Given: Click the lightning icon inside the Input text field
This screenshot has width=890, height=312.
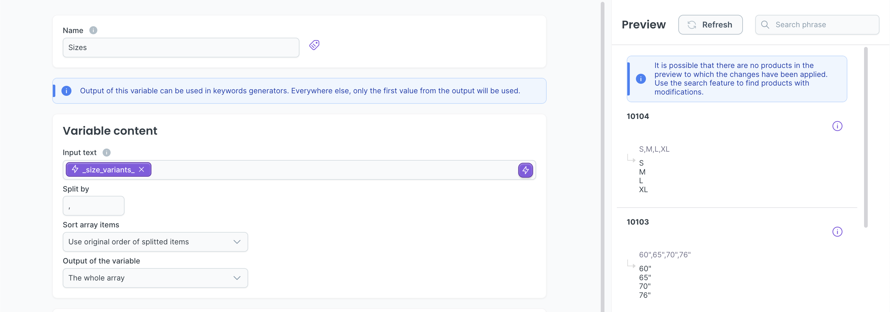Looking at the screenshot, I should (x=525, y=170).
